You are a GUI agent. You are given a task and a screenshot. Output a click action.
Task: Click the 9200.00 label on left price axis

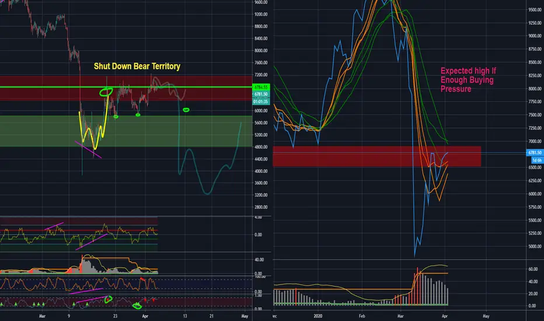click(x=261, y=14)
